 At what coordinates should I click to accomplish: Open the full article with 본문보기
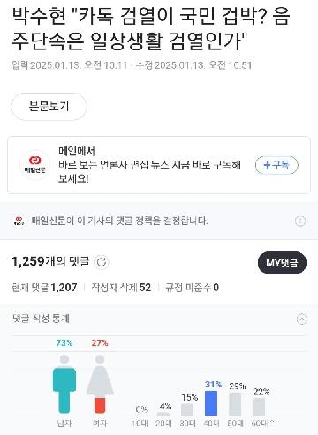click(x=49, y=107)
